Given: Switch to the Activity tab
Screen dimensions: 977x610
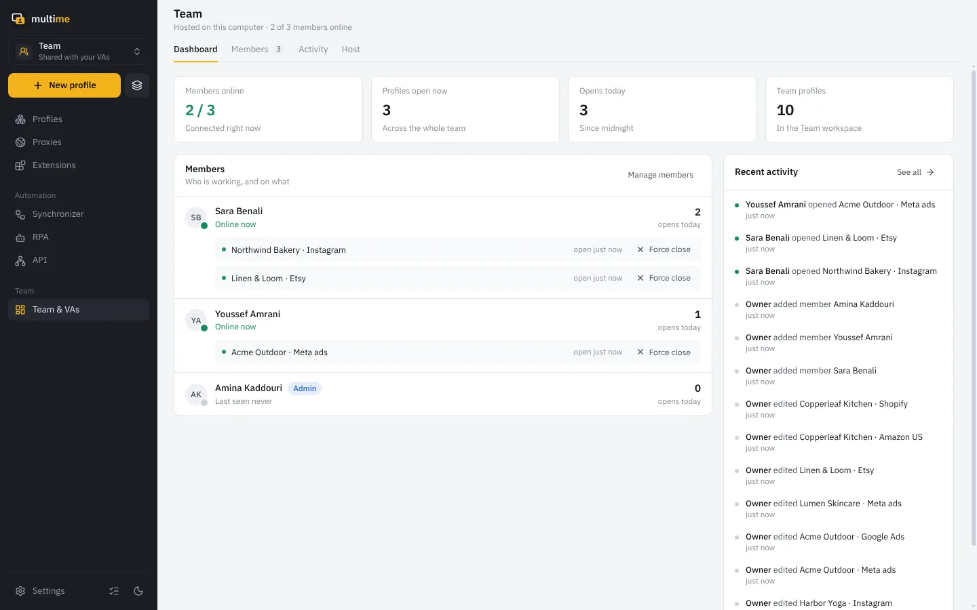Looking at the screenshot, I should click(313, 49).
